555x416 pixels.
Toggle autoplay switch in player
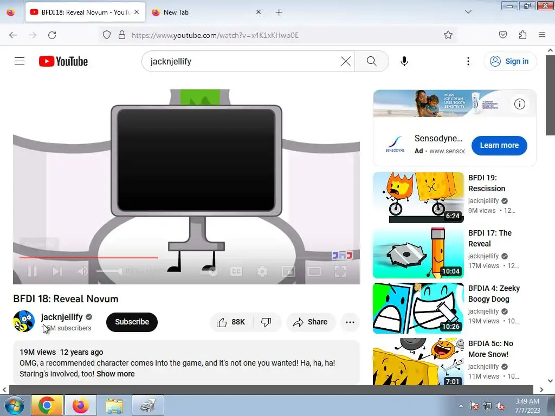(210, 271)
